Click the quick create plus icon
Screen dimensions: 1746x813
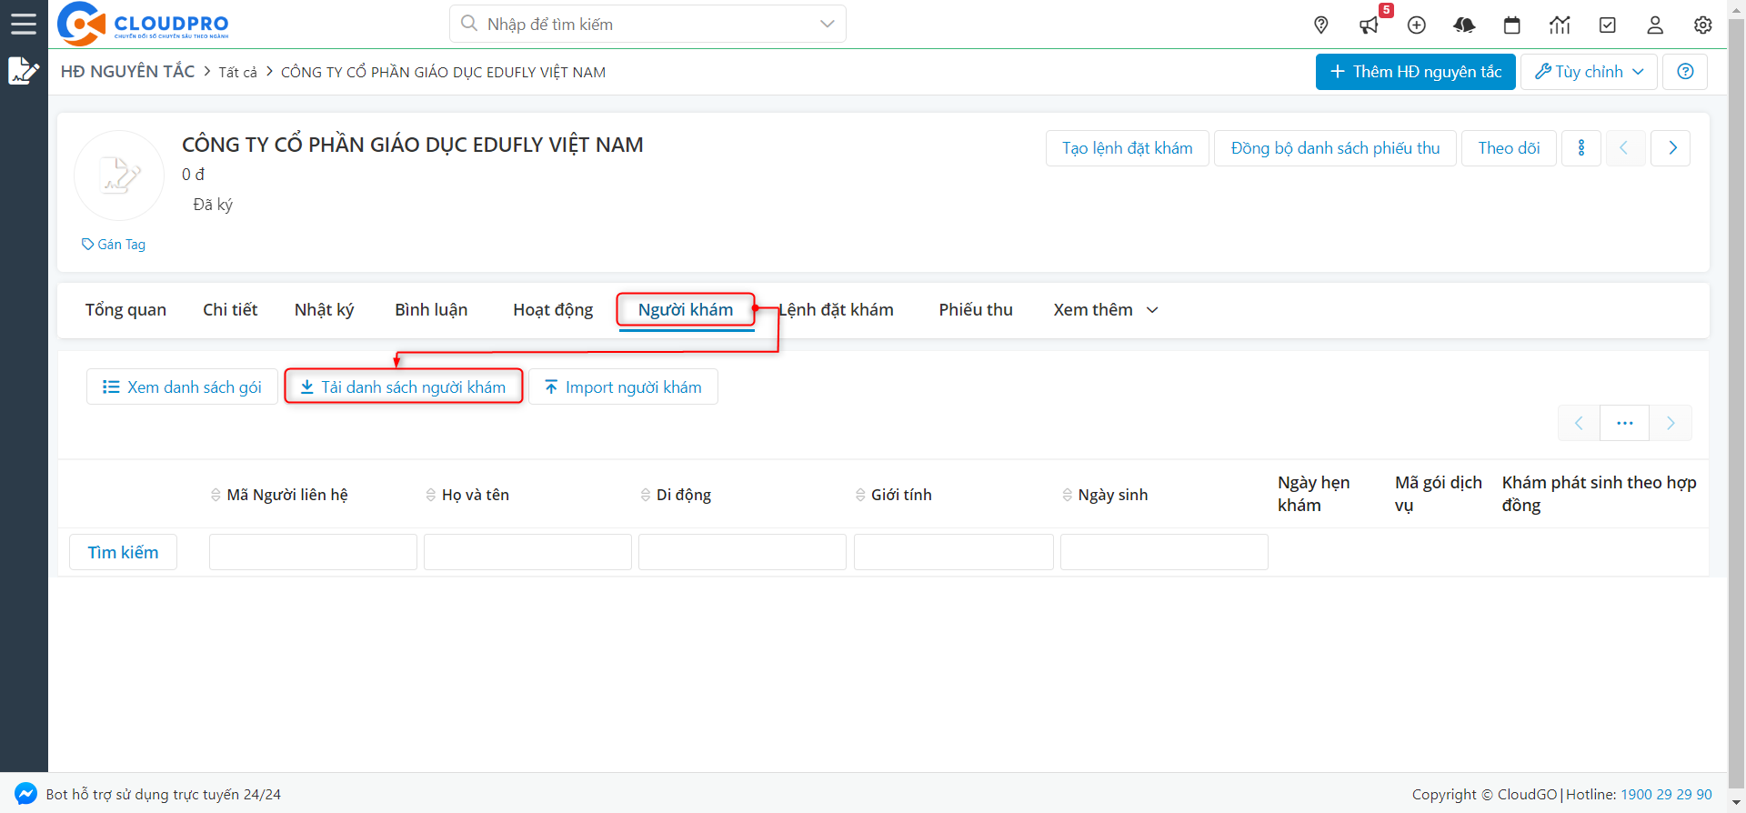[x=1417, y=25]
